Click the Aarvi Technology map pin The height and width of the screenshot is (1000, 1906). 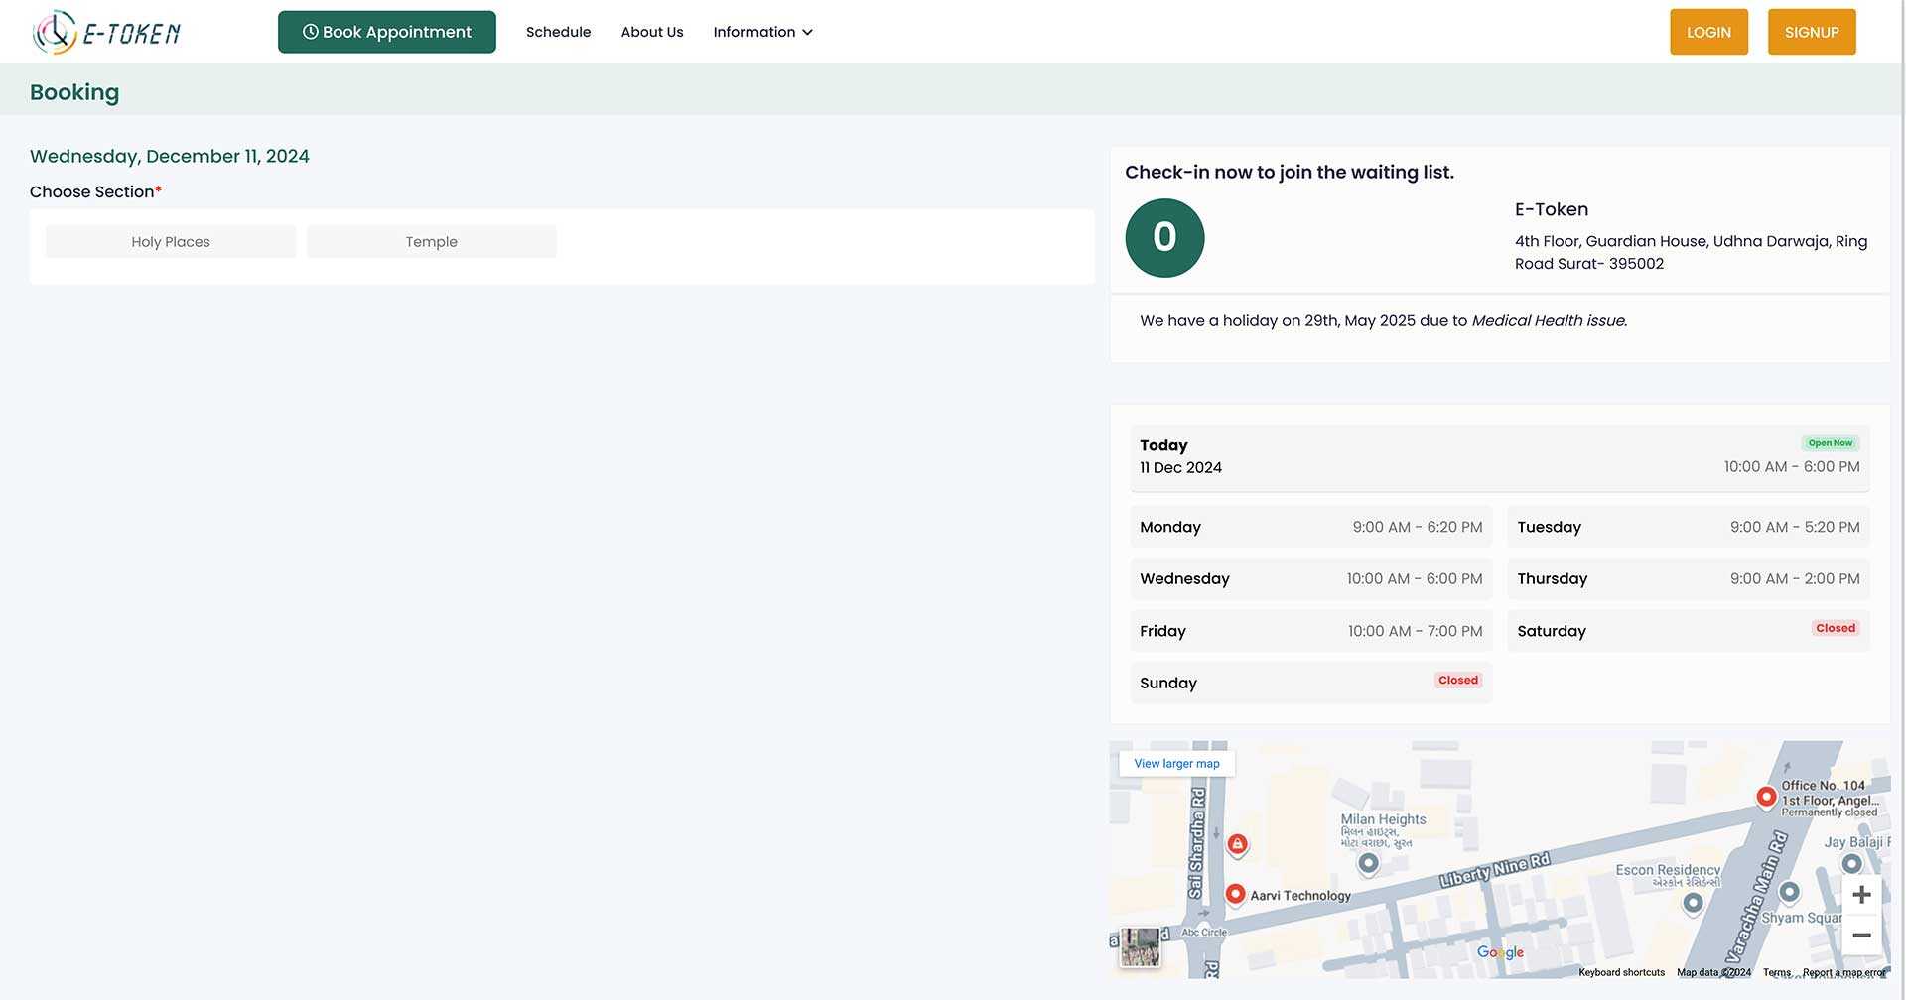(x=1235, y=894)
